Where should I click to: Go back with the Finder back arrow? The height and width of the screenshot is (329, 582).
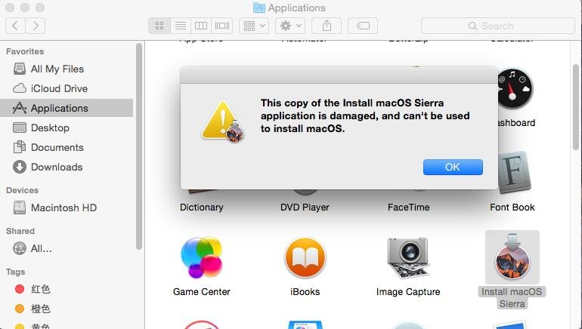click(15, 26)
